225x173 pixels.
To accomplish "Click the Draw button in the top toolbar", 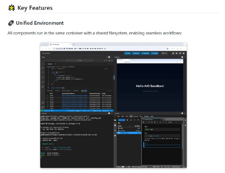I will [x=165, y=53].
